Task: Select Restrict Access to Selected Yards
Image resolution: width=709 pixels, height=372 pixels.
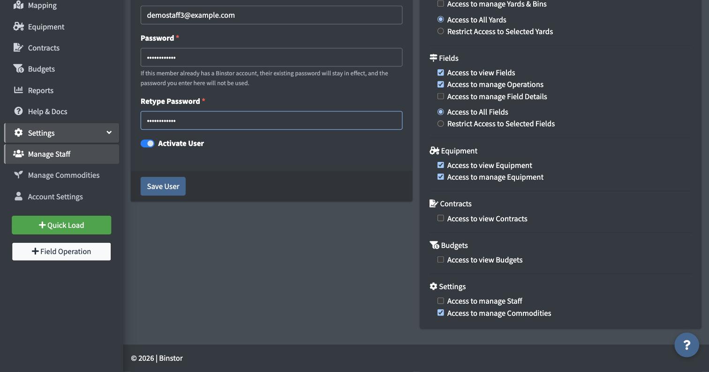Action: point(440,31)
